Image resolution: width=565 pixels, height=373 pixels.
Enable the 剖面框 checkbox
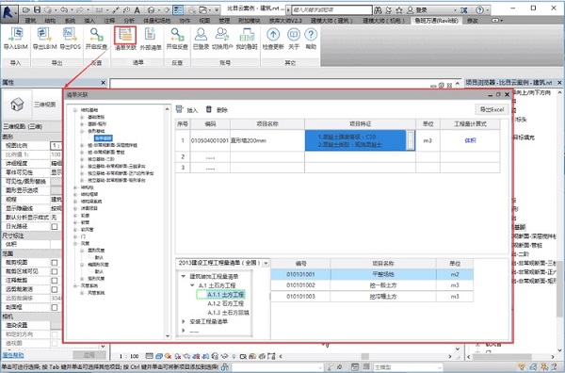tap(55, 308)
